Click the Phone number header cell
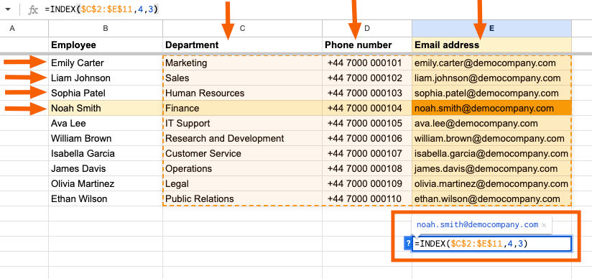This screenshot has height=279, width=592. tap(367, 45)
